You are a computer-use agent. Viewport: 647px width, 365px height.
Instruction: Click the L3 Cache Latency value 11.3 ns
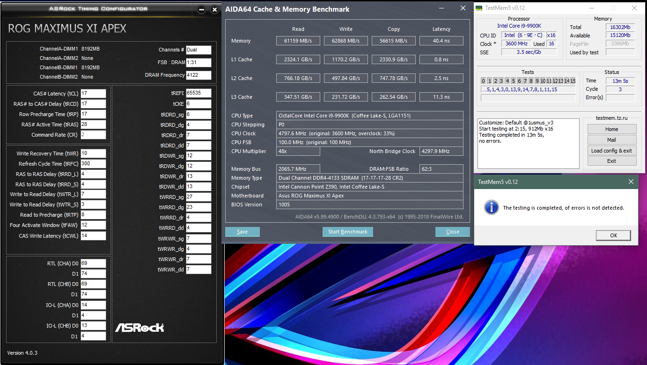(x=441, y=97)
